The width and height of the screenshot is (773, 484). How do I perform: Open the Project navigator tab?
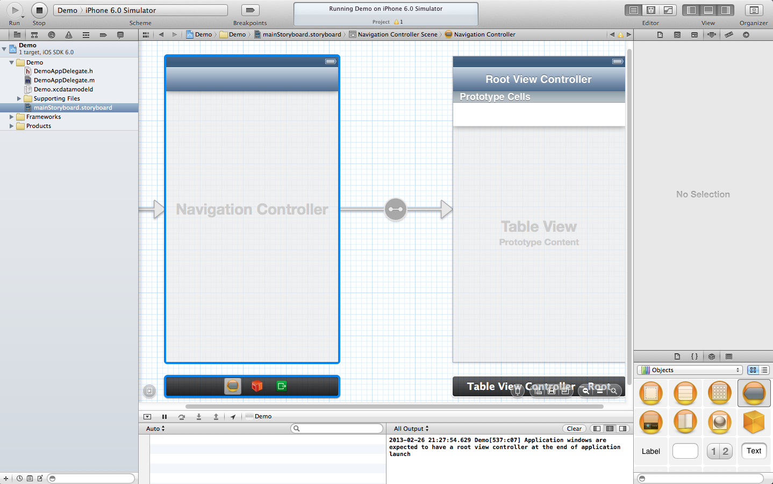pyautogui.click(x=17, y=35)
